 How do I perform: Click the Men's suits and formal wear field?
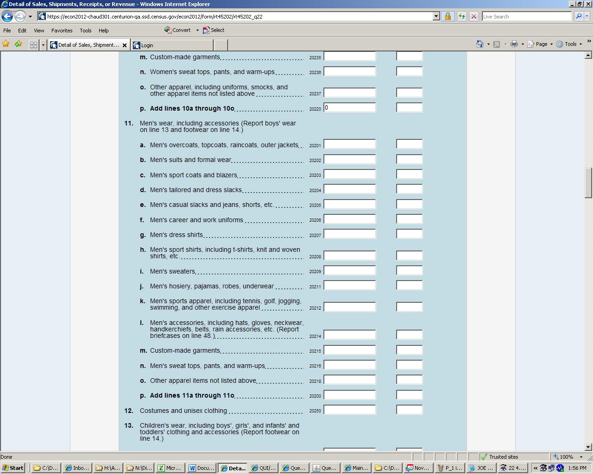[x=350, y=159]
